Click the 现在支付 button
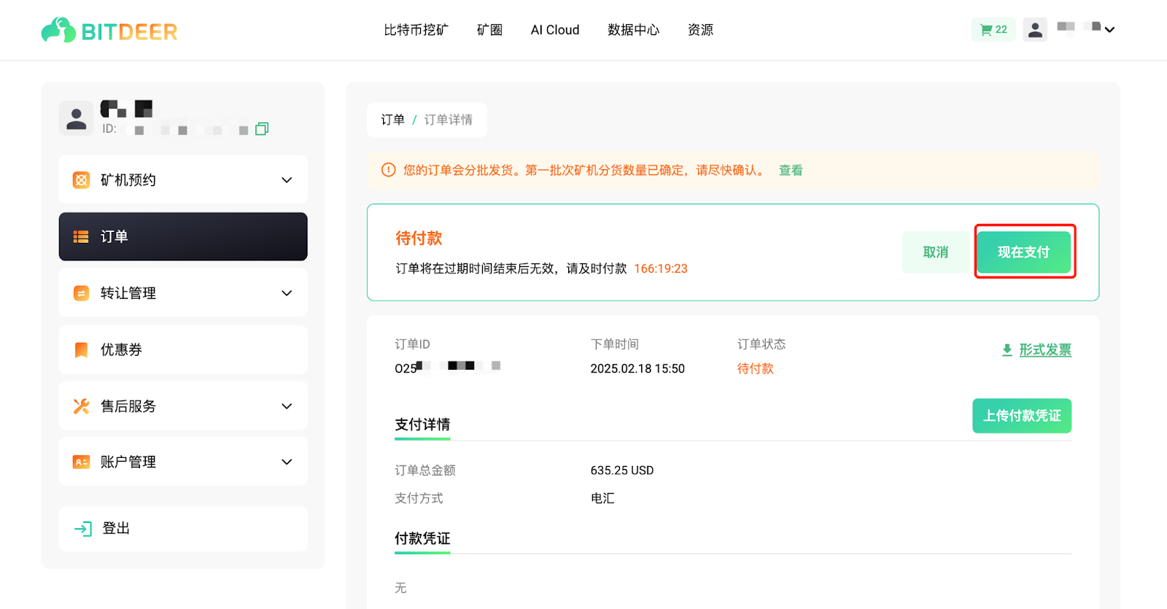 coord(1024,252)
